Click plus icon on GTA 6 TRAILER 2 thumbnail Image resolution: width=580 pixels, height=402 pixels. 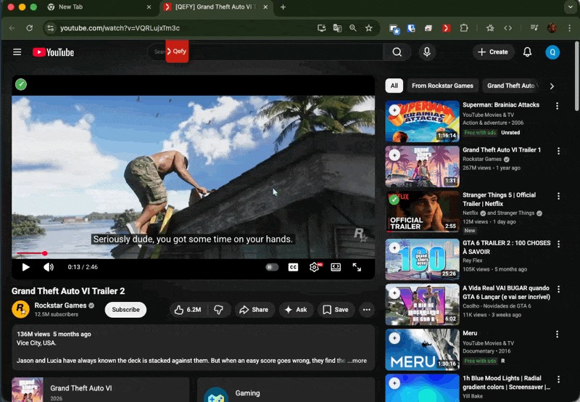click(394, 247)
